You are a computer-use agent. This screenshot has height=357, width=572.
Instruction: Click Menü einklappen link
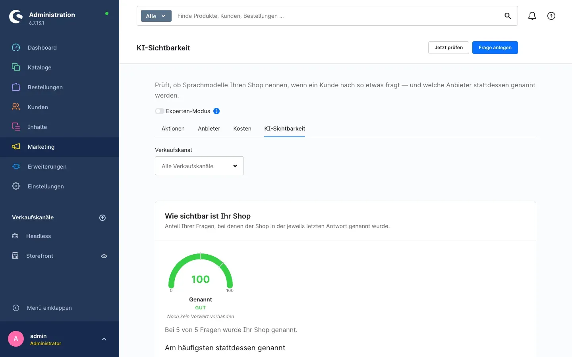[x=49, y=308]
